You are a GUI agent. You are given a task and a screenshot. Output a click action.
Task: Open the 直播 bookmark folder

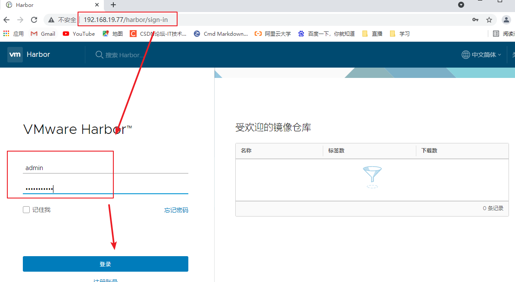click(x=372, y=34)
